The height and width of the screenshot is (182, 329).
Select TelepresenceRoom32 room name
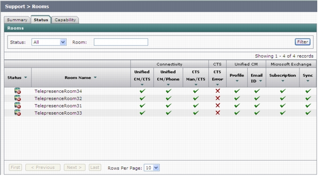click(x=58, y=98)
